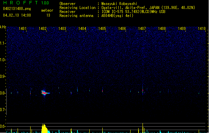Click the large meteor echo near 1402

point(45,92)
